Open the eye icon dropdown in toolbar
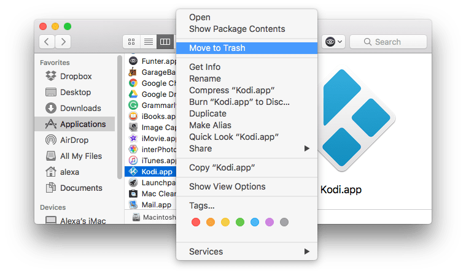This screenshot has height=273, width=466. [x=333, y=42]
